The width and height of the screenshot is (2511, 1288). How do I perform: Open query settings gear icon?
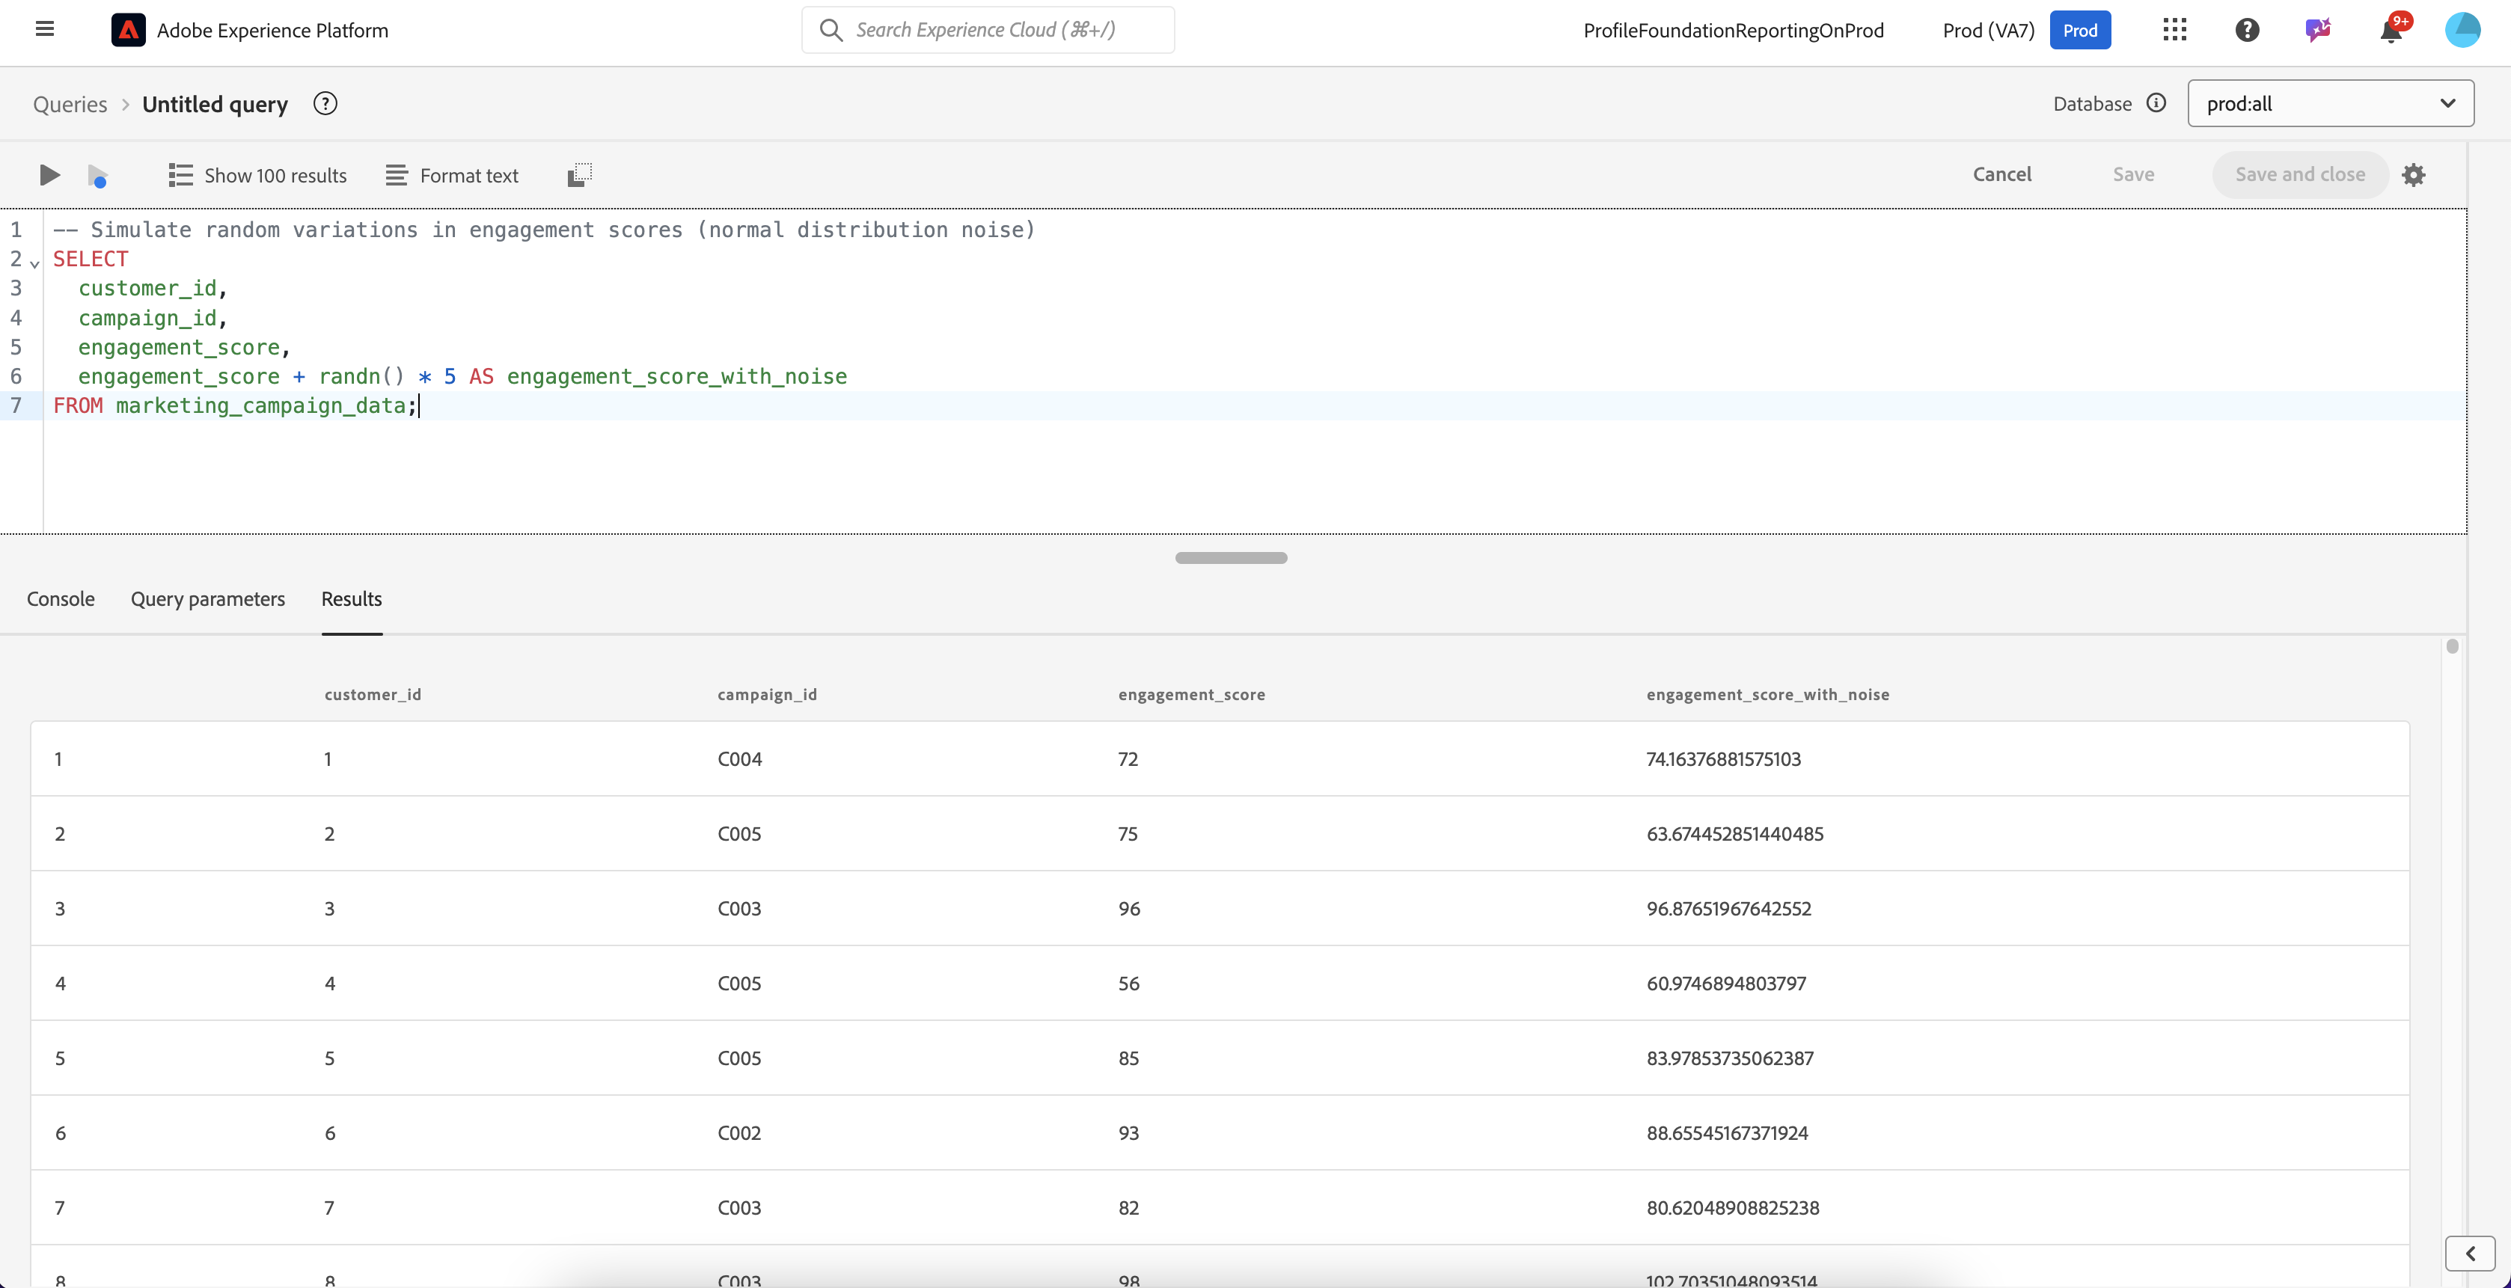pos(2414,175)
